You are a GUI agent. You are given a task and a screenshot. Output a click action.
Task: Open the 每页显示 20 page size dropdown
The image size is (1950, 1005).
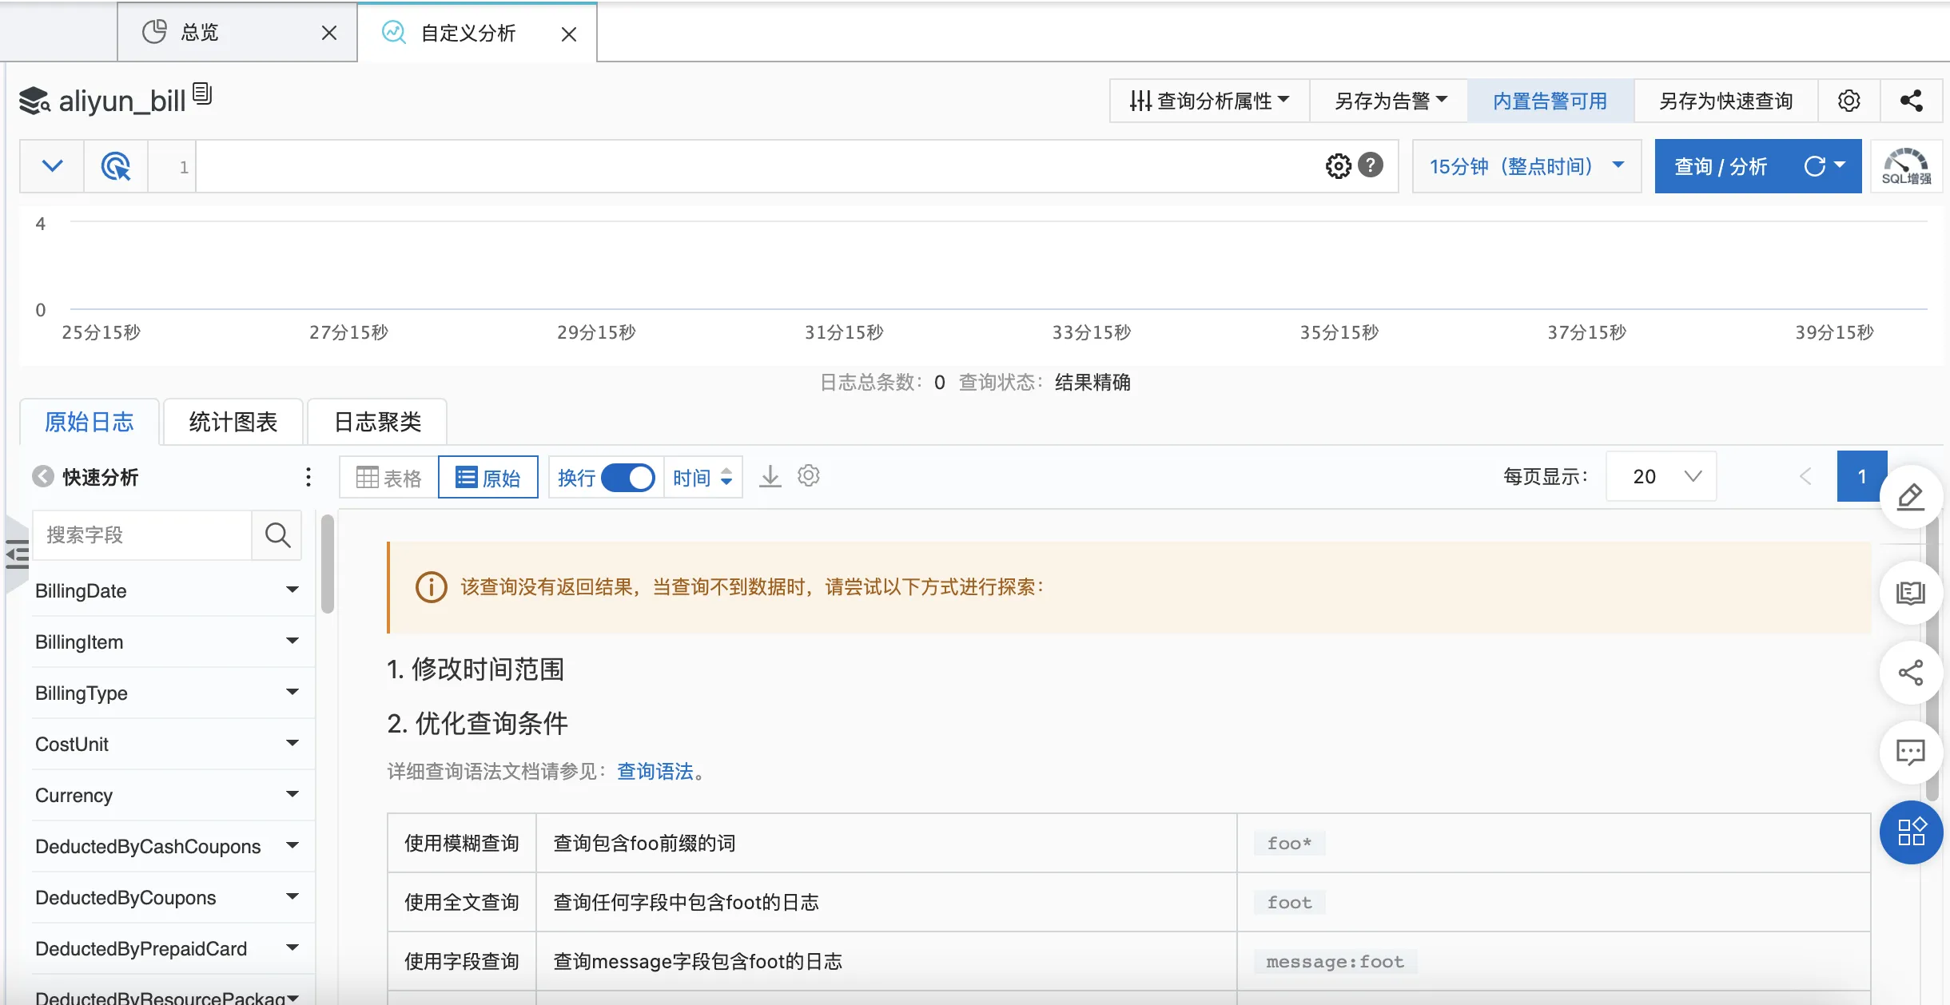click(x=1661, y=477)
